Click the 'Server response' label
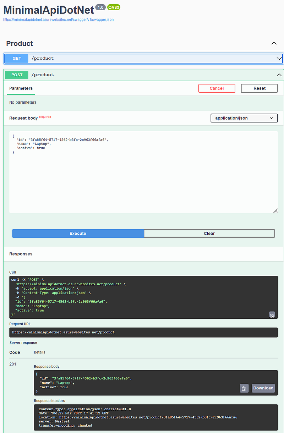 [23, 343]
